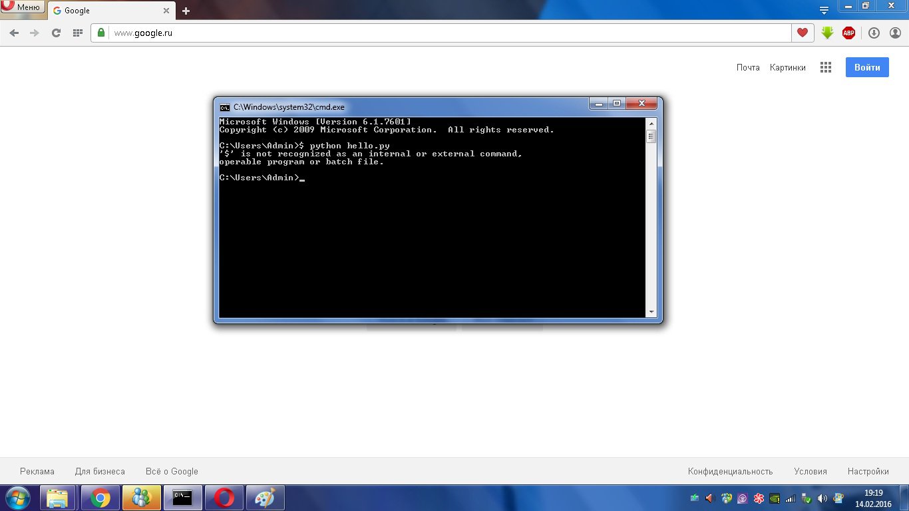Click the rightmost Opera toolbar icon

click(x=894, y=33)
